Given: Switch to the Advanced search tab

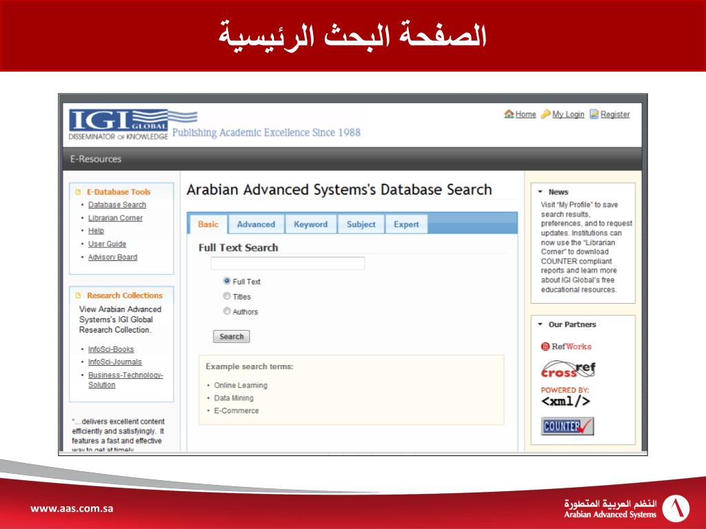Looking at the screenshot, I should (x=256, y=225).
